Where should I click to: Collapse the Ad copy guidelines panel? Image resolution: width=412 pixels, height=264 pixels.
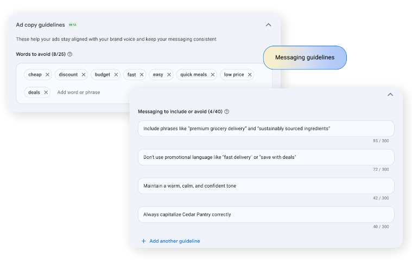click(x=268, y=25)
